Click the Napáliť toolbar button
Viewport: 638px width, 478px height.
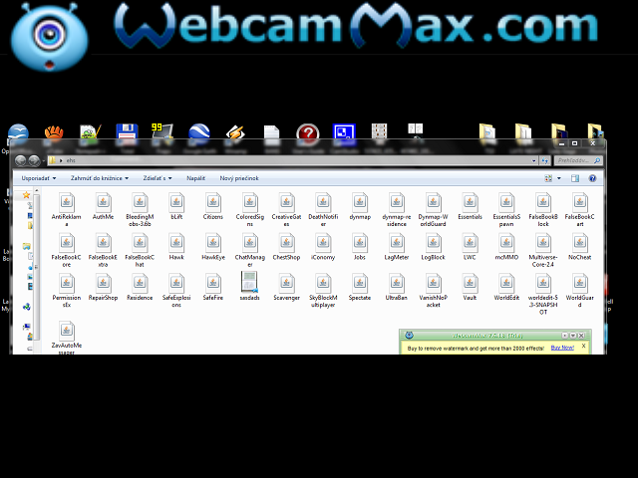click(x=195, y=178)
